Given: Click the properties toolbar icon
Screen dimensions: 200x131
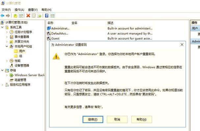Looking at the screenshot, I should pos(34,16).
